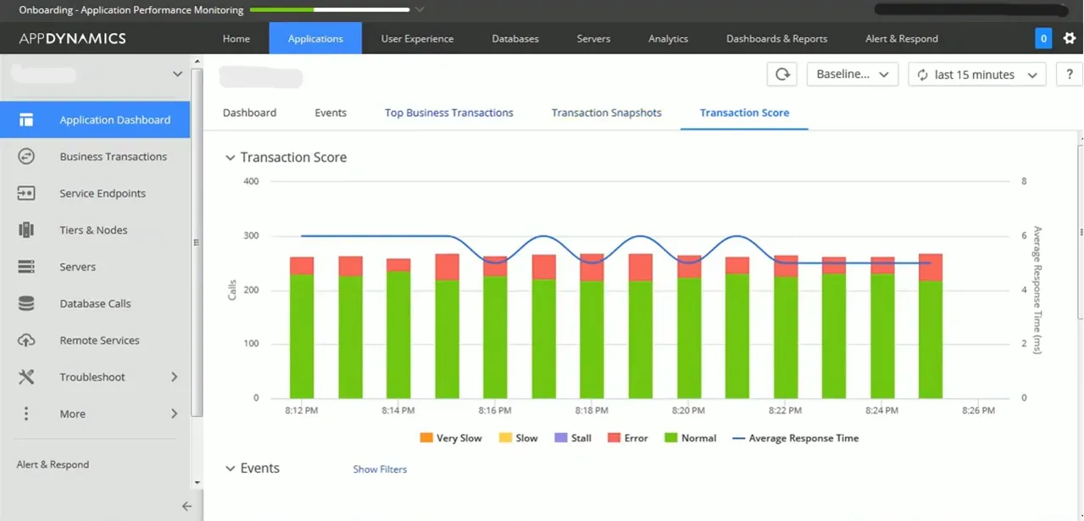The width and height of the screenshot is (1084, 521).
Task: Click the AppDynamics logo
Action: coord(73,38)
